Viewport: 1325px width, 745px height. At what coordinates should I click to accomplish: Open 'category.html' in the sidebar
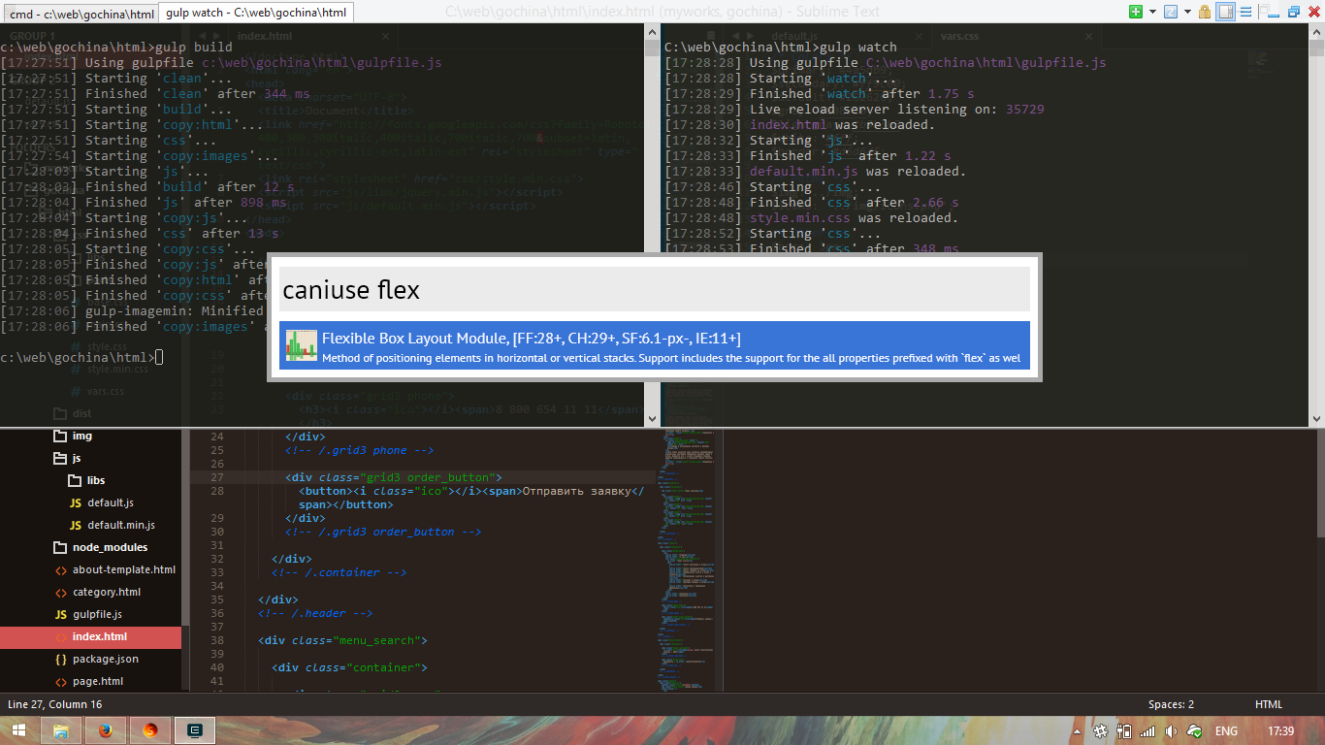tap(107, 592)
